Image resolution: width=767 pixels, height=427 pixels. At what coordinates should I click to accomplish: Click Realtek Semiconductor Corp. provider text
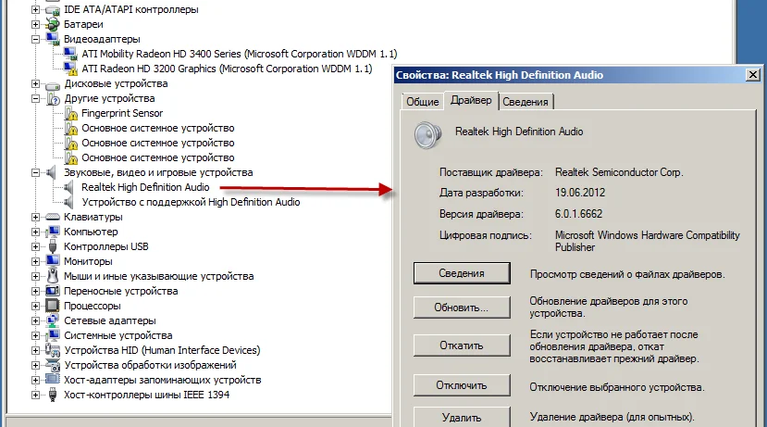[x=619, y=172]
